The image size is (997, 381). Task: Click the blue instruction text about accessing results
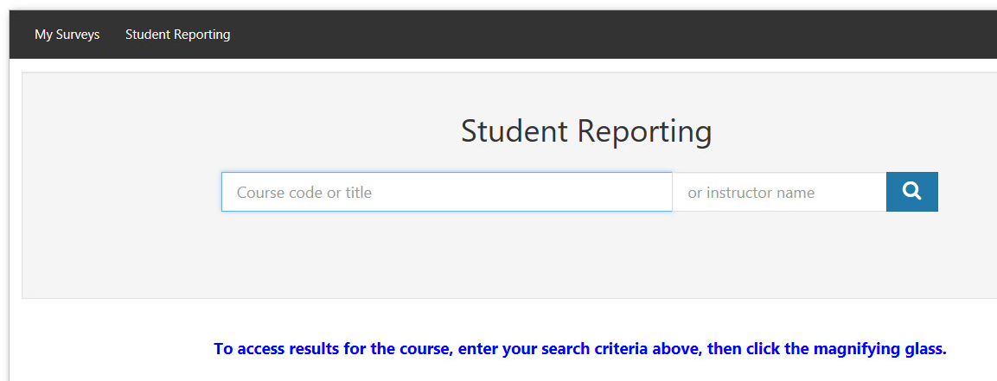[x=580, y=349]
